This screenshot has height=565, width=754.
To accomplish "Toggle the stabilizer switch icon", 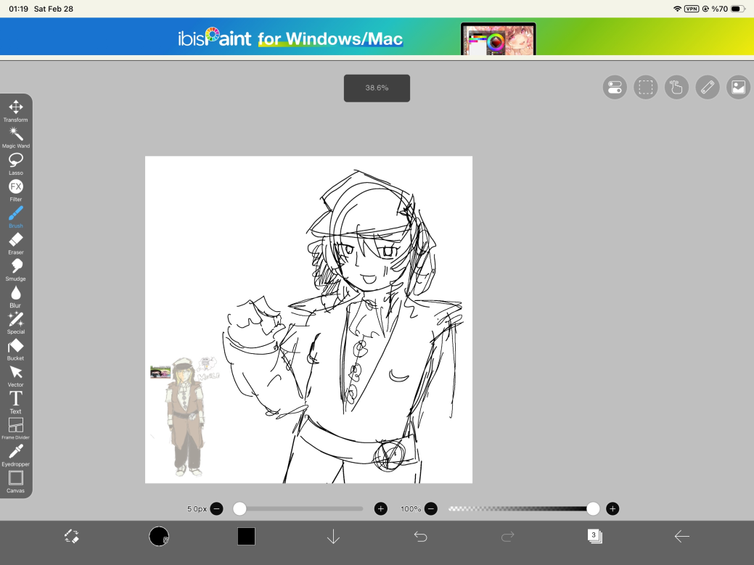I will [x=615, y=88].
